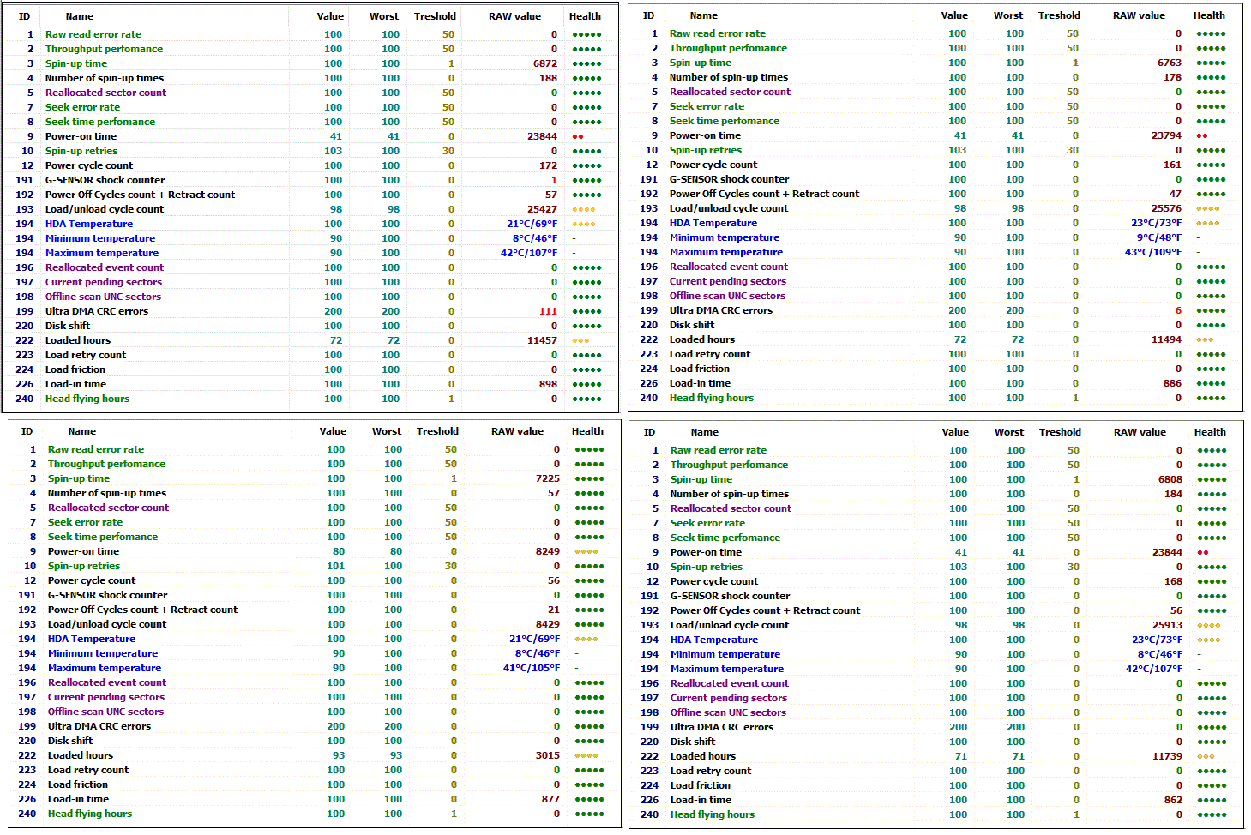This screenshot has height=835, width=1251.
Task: Click yellow health dots next to RAW 11457
Action: (580, 340)
